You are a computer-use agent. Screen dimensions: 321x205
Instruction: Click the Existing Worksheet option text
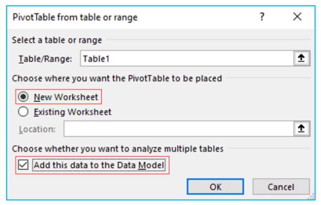(72, 112)
